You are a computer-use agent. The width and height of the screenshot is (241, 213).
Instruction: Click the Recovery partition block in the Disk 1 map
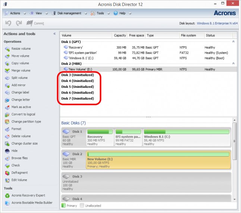pos(100,138)
